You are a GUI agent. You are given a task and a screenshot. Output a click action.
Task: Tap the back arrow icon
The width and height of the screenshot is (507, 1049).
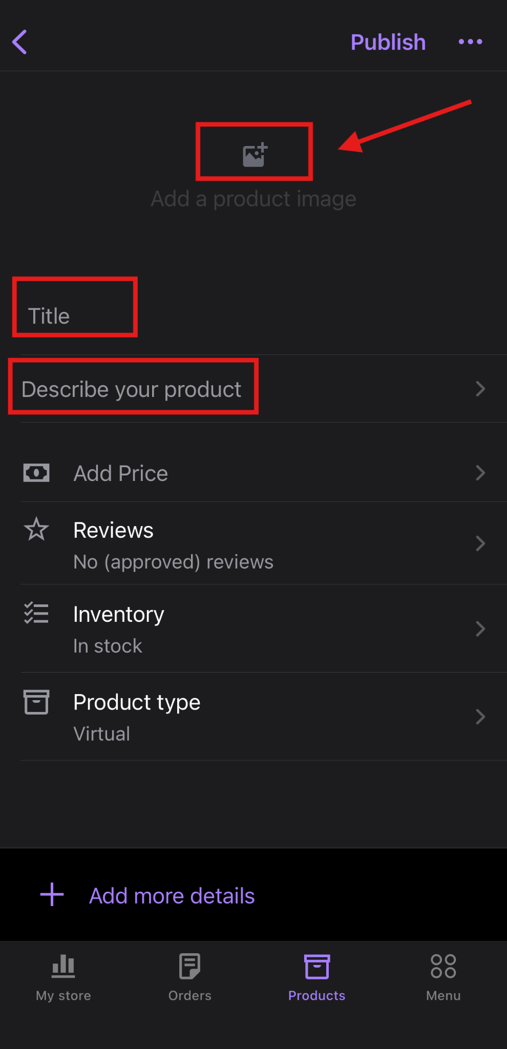tap(20, 42)
